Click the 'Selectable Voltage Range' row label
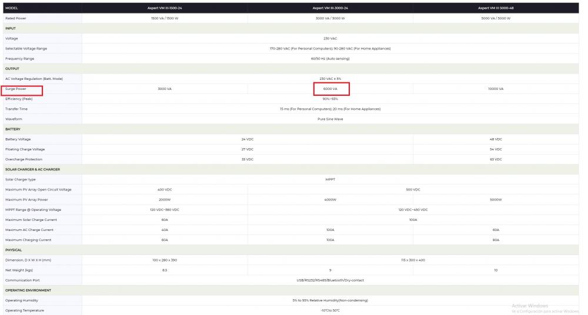Image resolution: width=588 pixels, height=315 pixels. coord(26,48)
